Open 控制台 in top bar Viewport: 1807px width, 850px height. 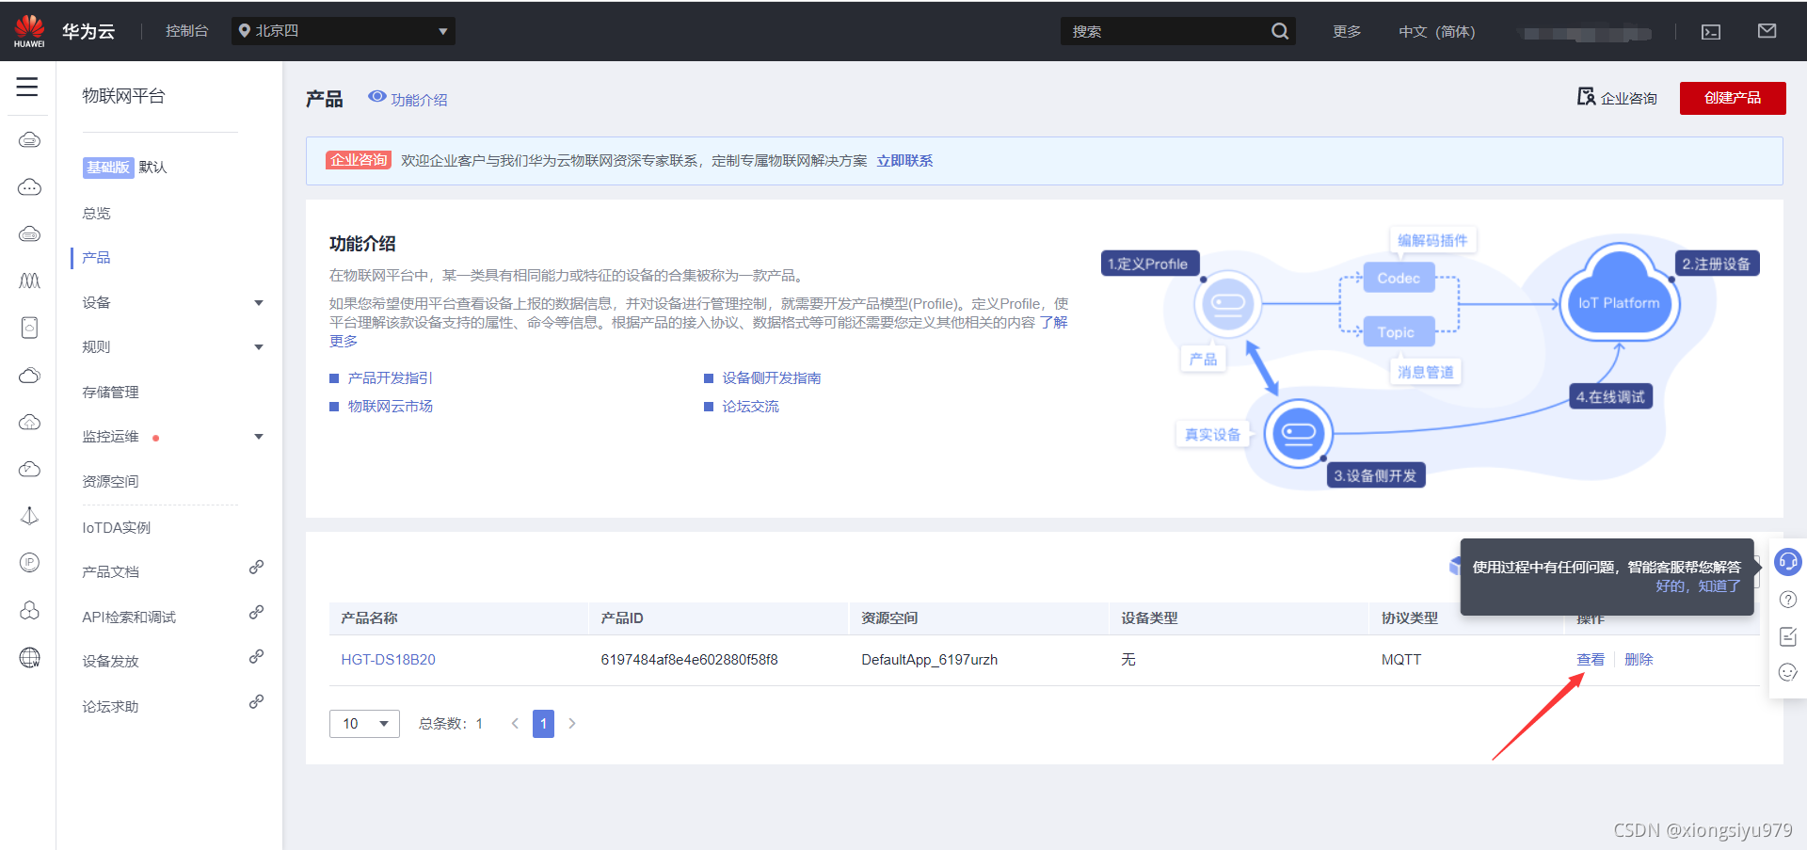coord(186,31)
